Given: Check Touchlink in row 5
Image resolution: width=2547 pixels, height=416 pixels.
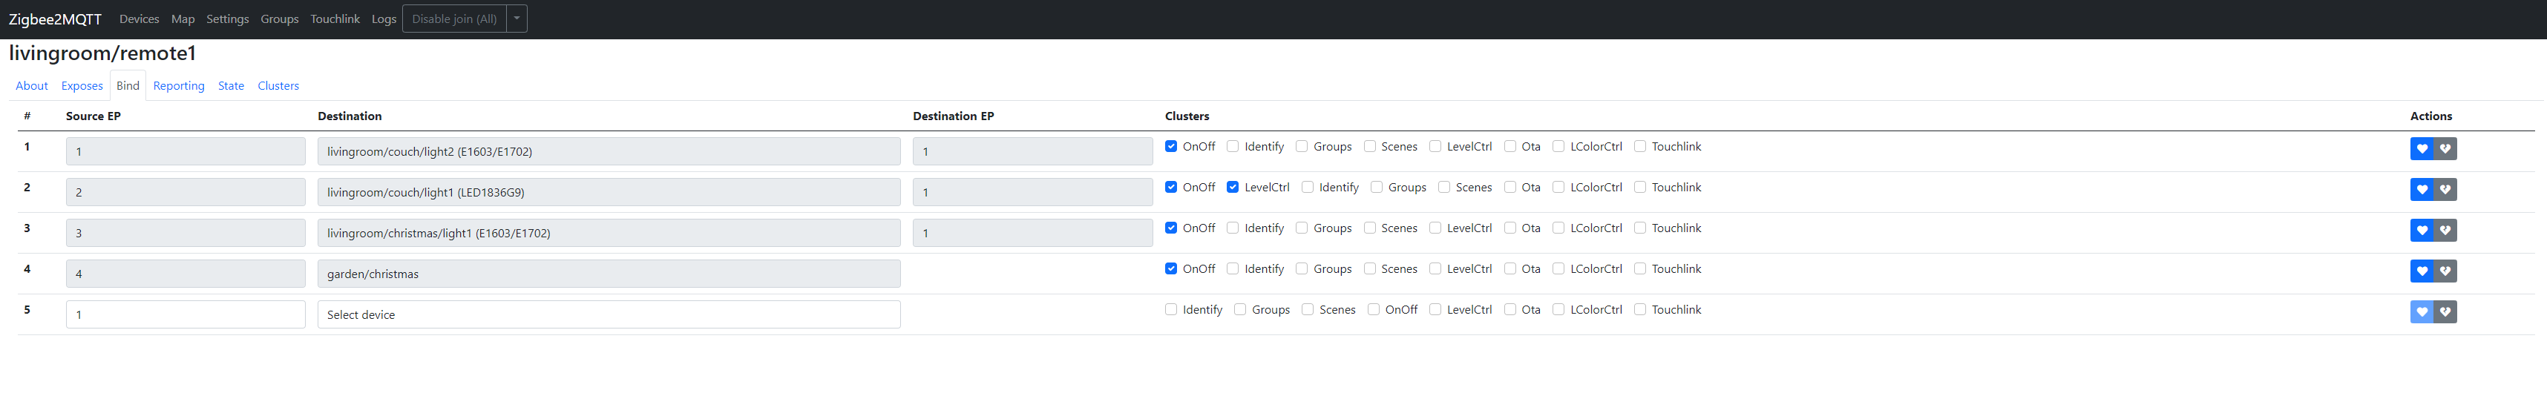Looking at the screenshot, I should coord(1639,309).
